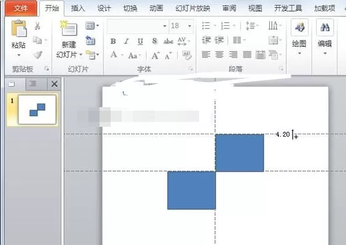The height and width of the screenshot is (245, 346).
Task: Center align text
Action: pyautogui.click(x=219, y=54)
